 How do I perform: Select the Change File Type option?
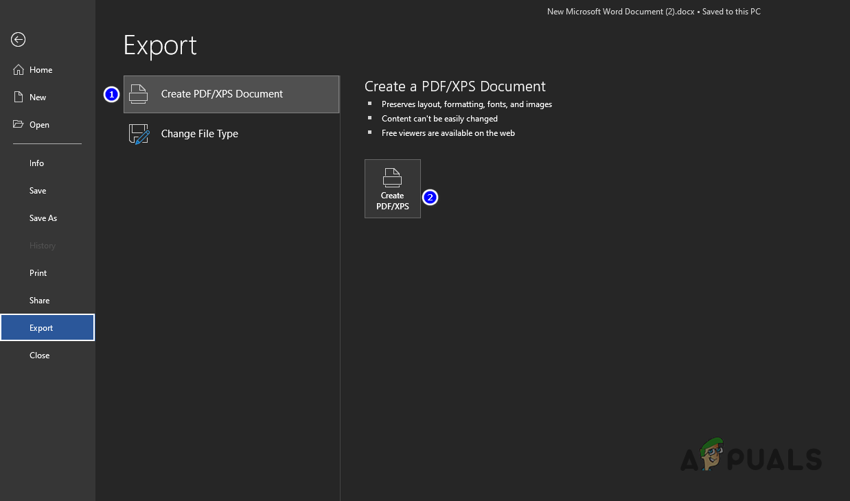231,134
